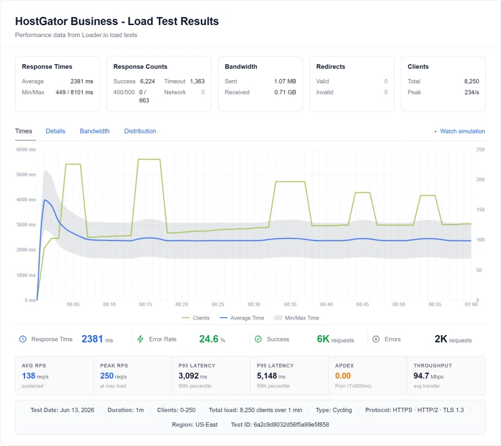
Task: Click the Protocol: HTTPS · HTTP/2 · TLS 1.3 entry
Action: click(x=415, y=410)
